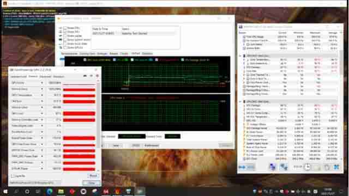Click HWiNFO second network connection icon
Screen dimensions: 349x196
click(x=284, y=167)
